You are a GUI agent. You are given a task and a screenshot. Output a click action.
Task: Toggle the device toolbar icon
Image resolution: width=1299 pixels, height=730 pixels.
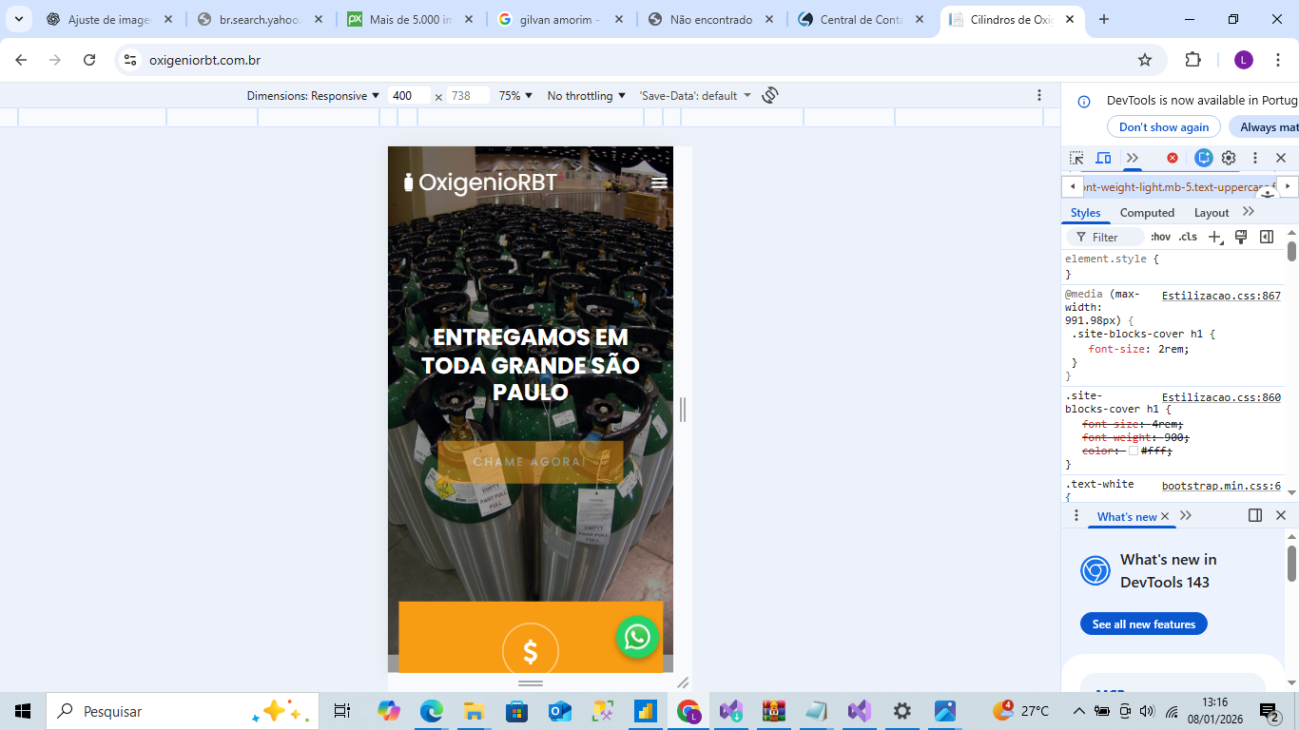(x=1103, y=158)
